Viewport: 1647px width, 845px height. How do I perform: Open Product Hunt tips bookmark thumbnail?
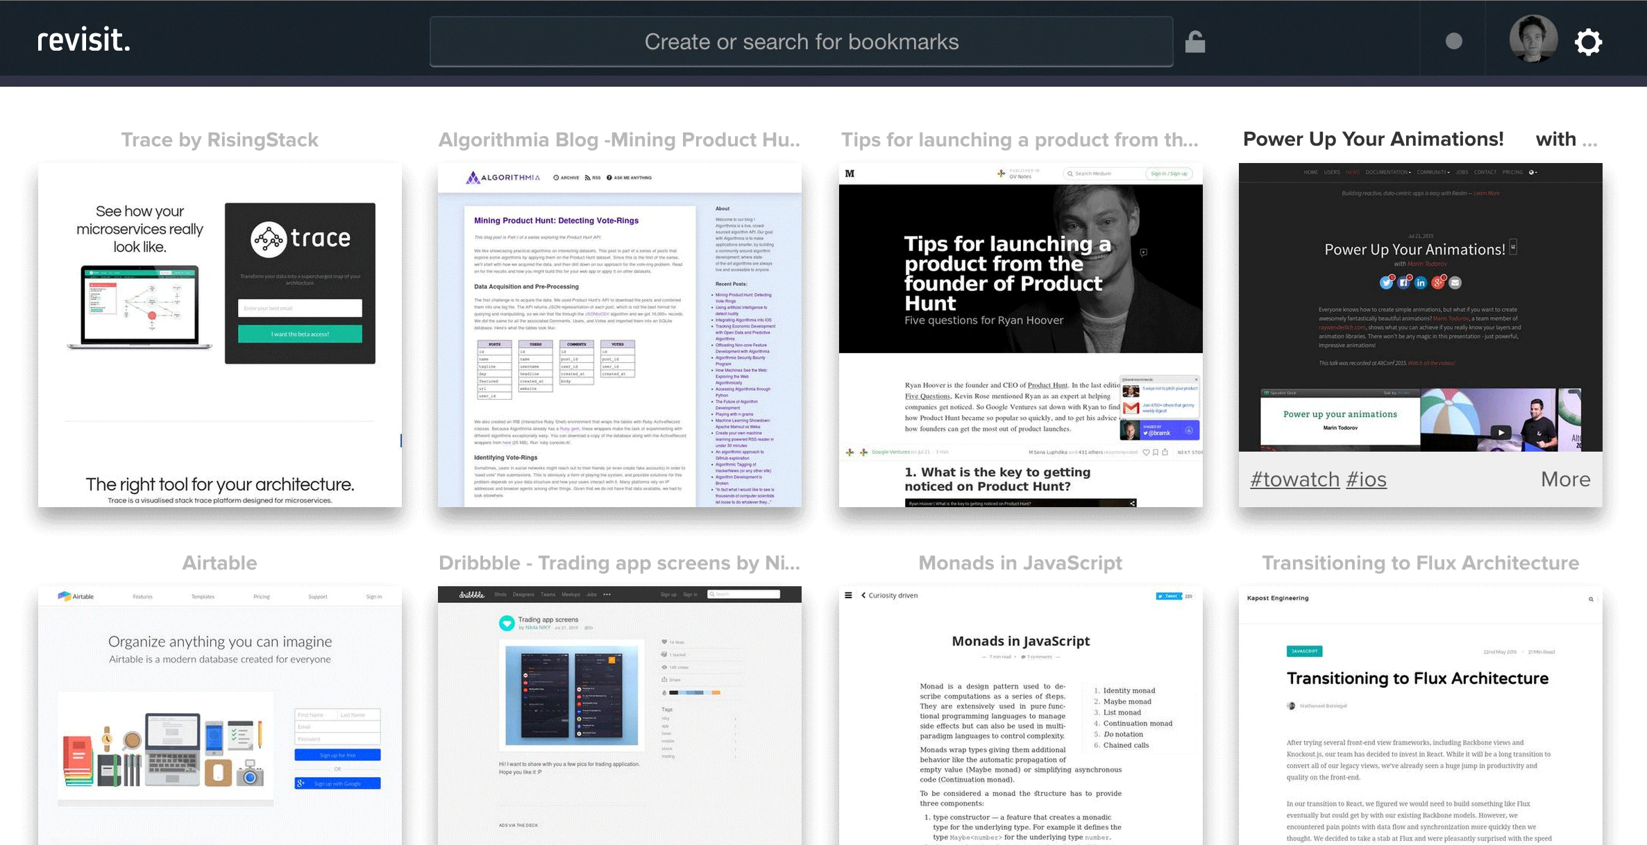(1020, 335)
